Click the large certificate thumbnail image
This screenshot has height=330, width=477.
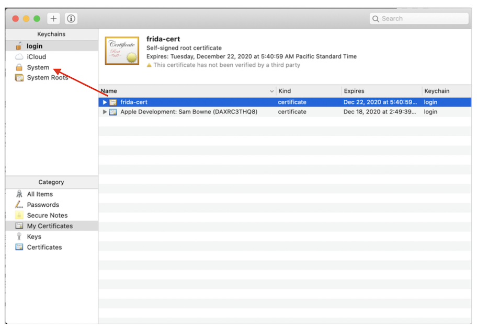coord(122,51)
